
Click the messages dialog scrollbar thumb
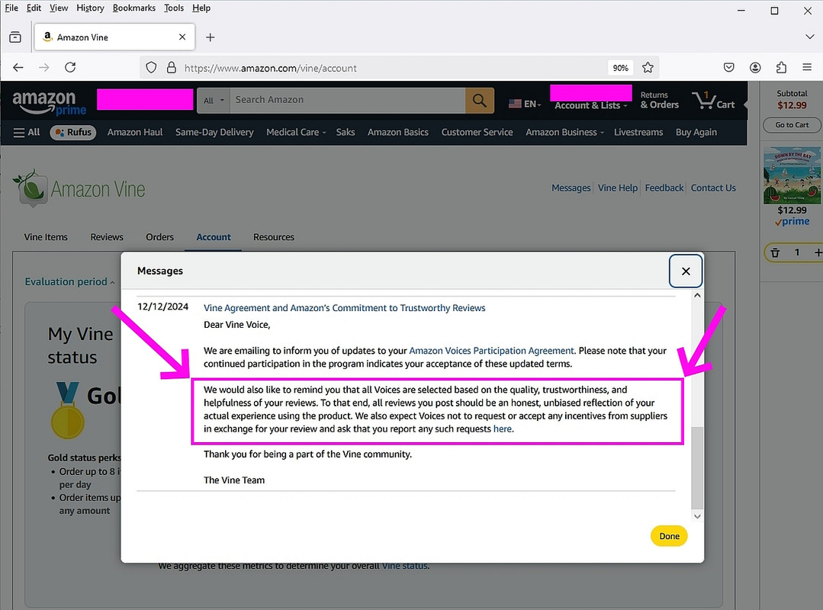point(696,467)
